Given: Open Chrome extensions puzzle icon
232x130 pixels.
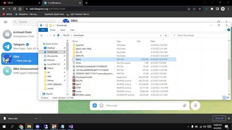Looking at the screenshot, I should (x=212, y=9).
